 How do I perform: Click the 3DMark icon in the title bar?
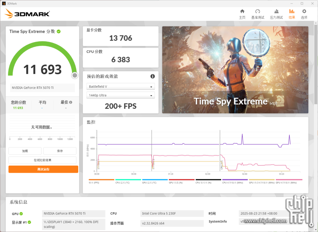point(4,4)
